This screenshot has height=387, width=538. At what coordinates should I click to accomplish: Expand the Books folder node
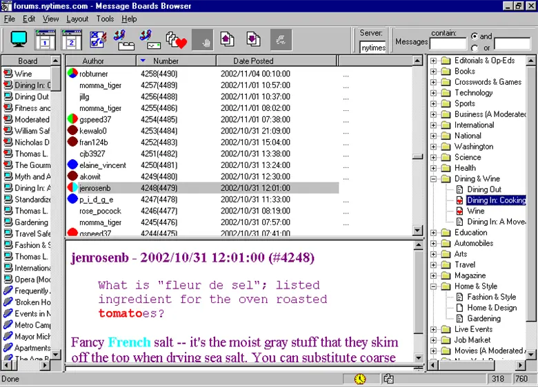tap(434, 71)
